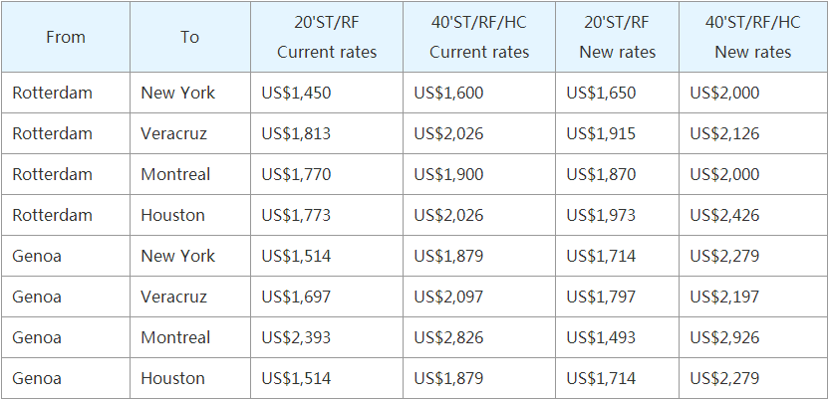Click the US$2,197 rate cell
The image size is (829, 400).
pos(725,297)
